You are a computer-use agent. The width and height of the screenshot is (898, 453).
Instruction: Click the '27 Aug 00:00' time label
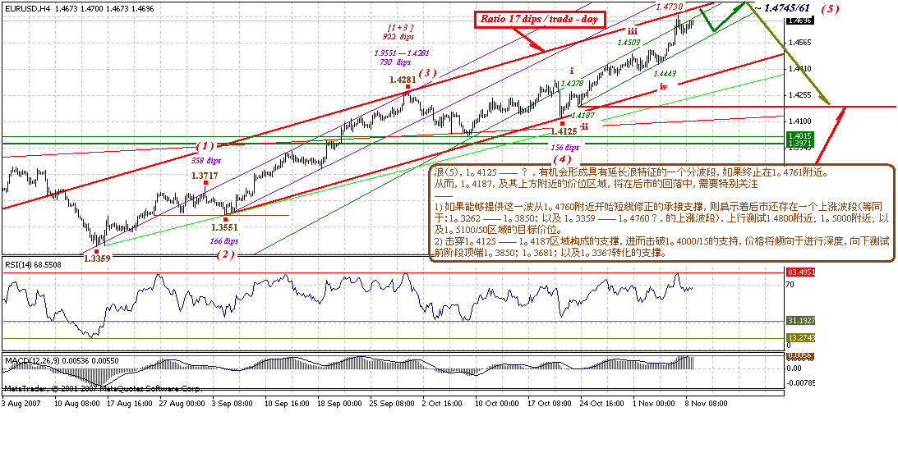pyautogui.click(x=182, y=403)
